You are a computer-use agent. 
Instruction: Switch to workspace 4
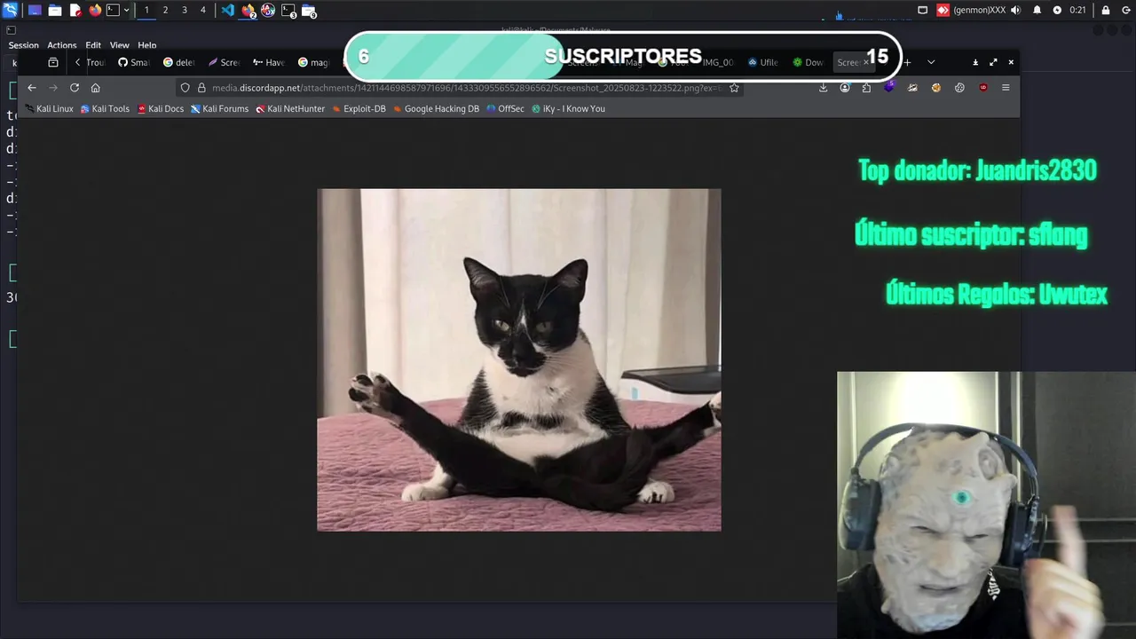[202, 11]
